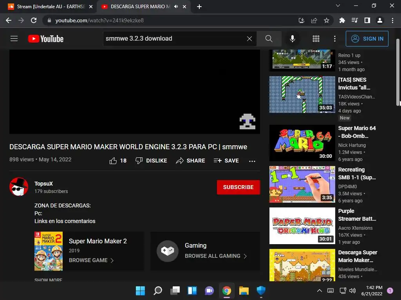Open Chrome tab search chevron
The width and height of the screenshot is (401, 300).
(338, 5)
